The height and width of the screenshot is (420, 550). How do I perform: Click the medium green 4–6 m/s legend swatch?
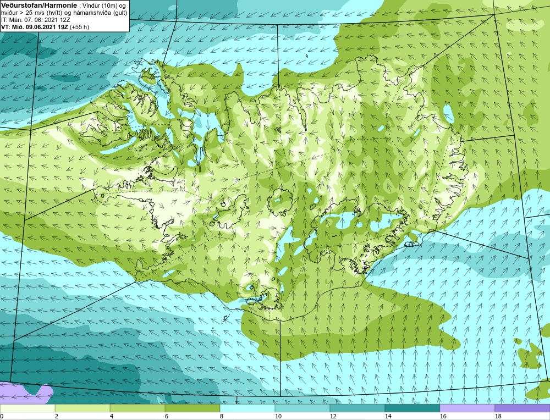[x=137, y=408]
